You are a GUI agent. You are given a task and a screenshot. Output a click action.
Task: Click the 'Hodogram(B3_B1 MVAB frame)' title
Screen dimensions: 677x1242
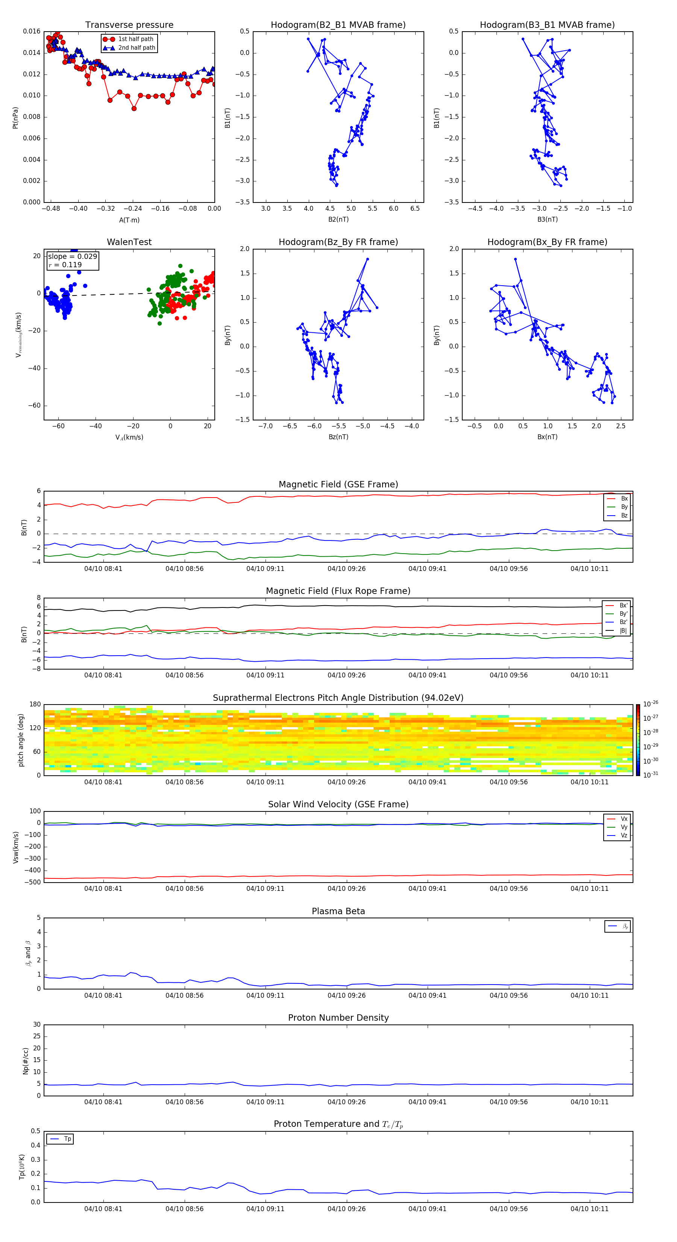point(547,25)
